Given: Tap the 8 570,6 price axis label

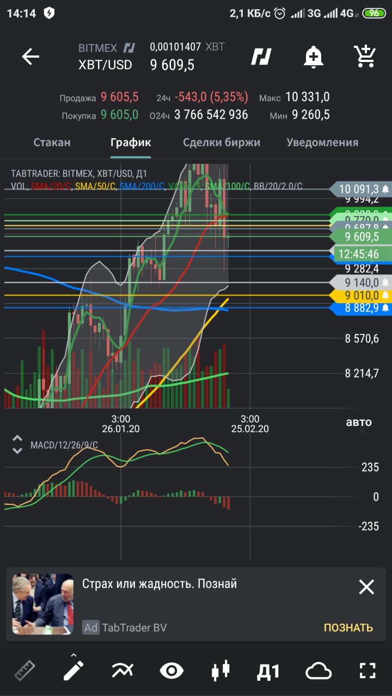Looking at the screenshot, I should pyautogui.click(x=362, y=339).
